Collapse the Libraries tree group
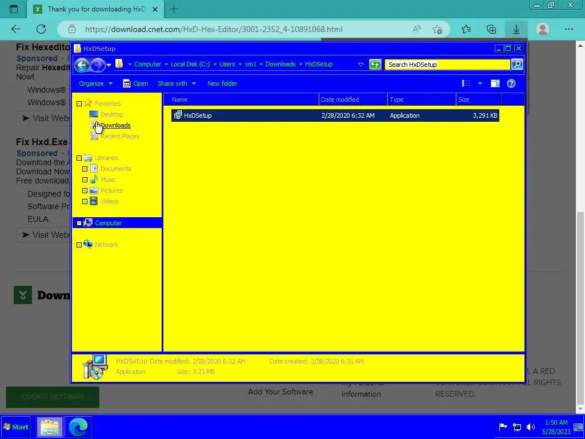Viewport: 585px width, 439px height. 79,158
